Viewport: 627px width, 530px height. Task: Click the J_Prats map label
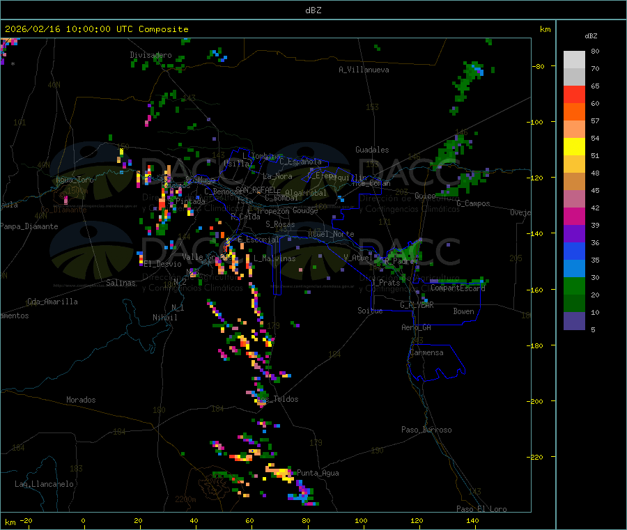point(386,283)
